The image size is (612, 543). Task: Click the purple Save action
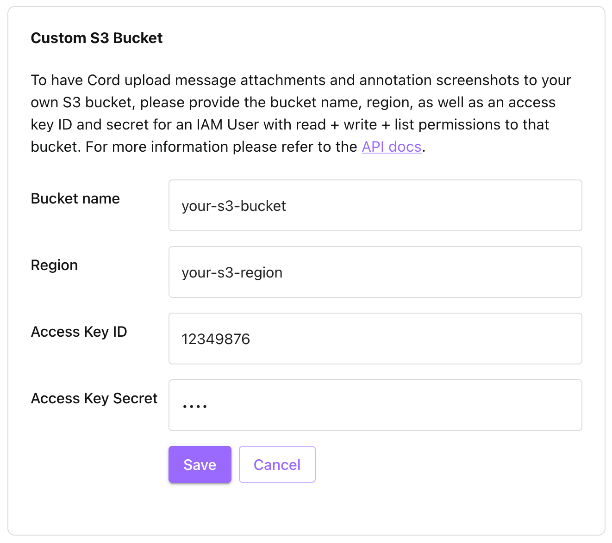200,464
